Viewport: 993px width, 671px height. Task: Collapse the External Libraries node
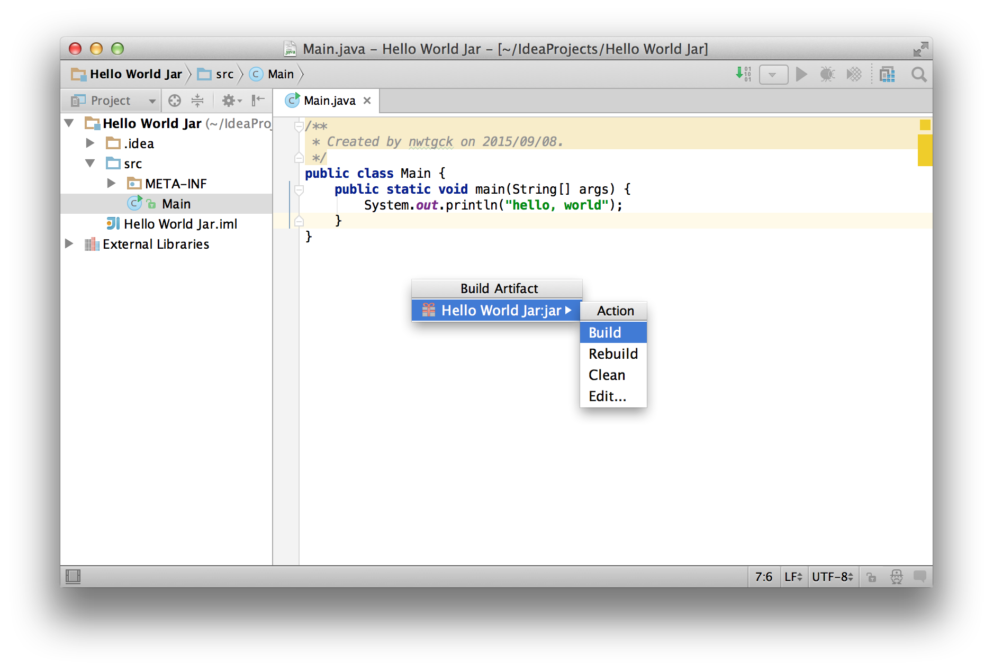tap(69, 244)
